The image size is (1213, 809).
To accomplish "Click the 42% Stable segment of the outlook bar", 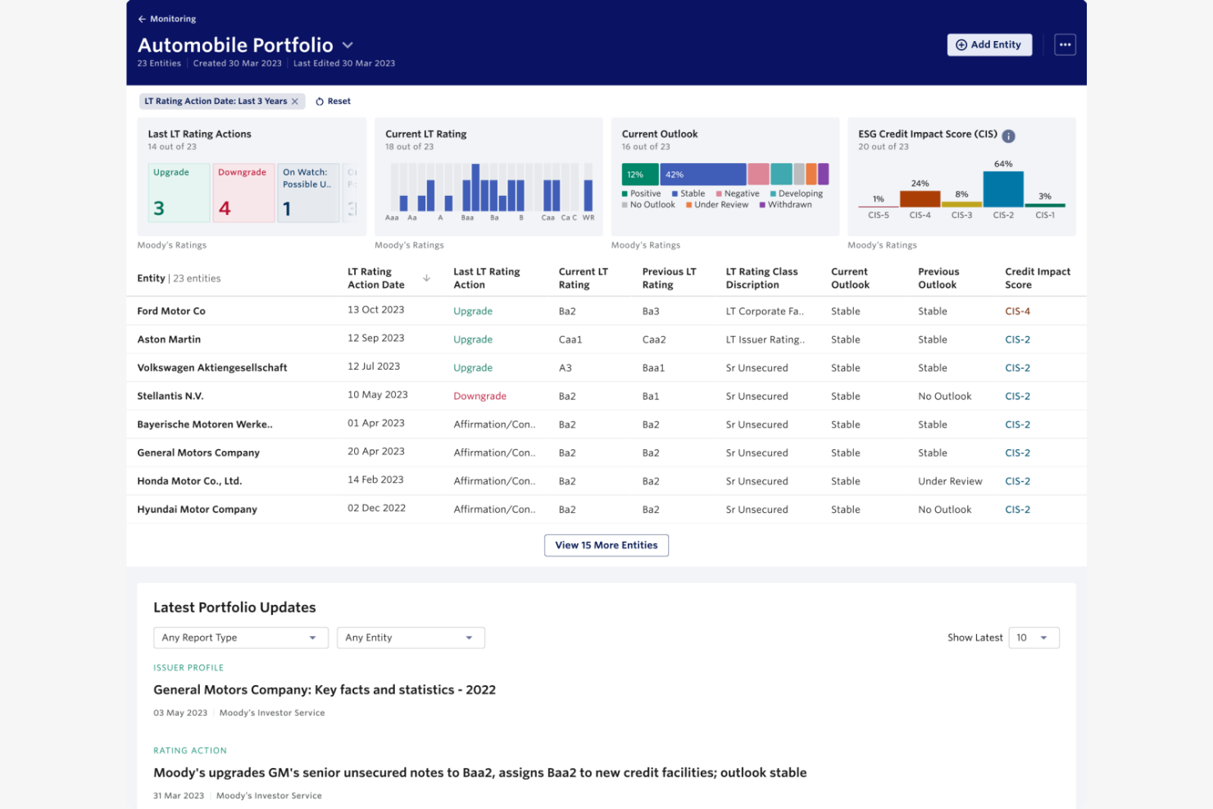I will click(703, 173).
